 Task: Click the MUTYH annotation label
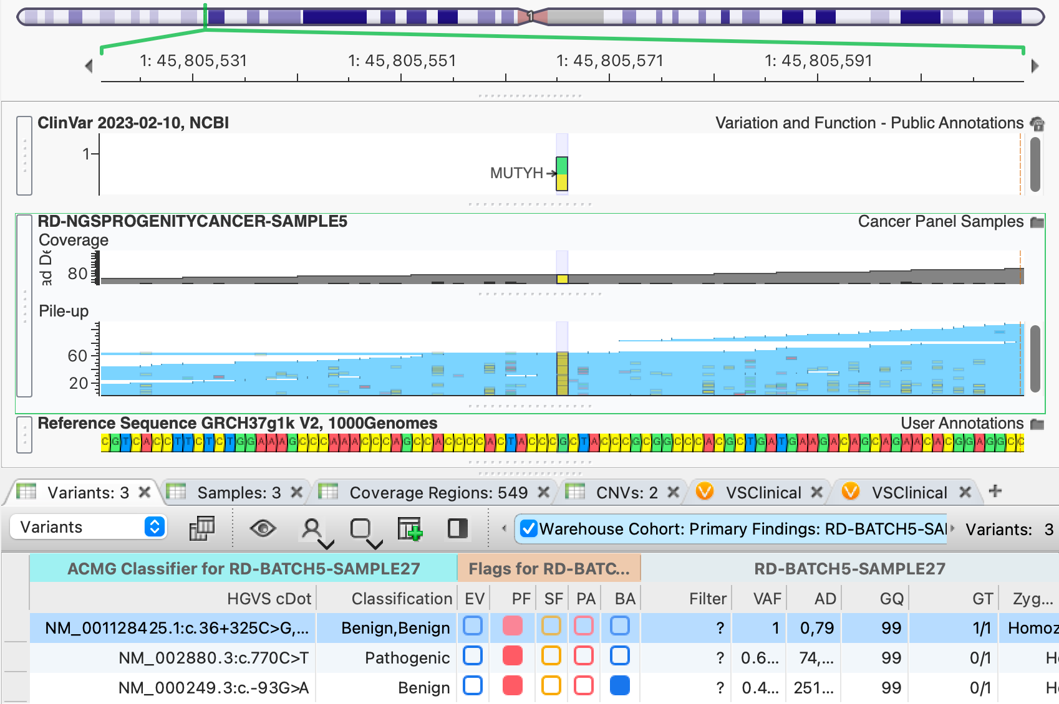pyautogui.click(x=516, y=173)
